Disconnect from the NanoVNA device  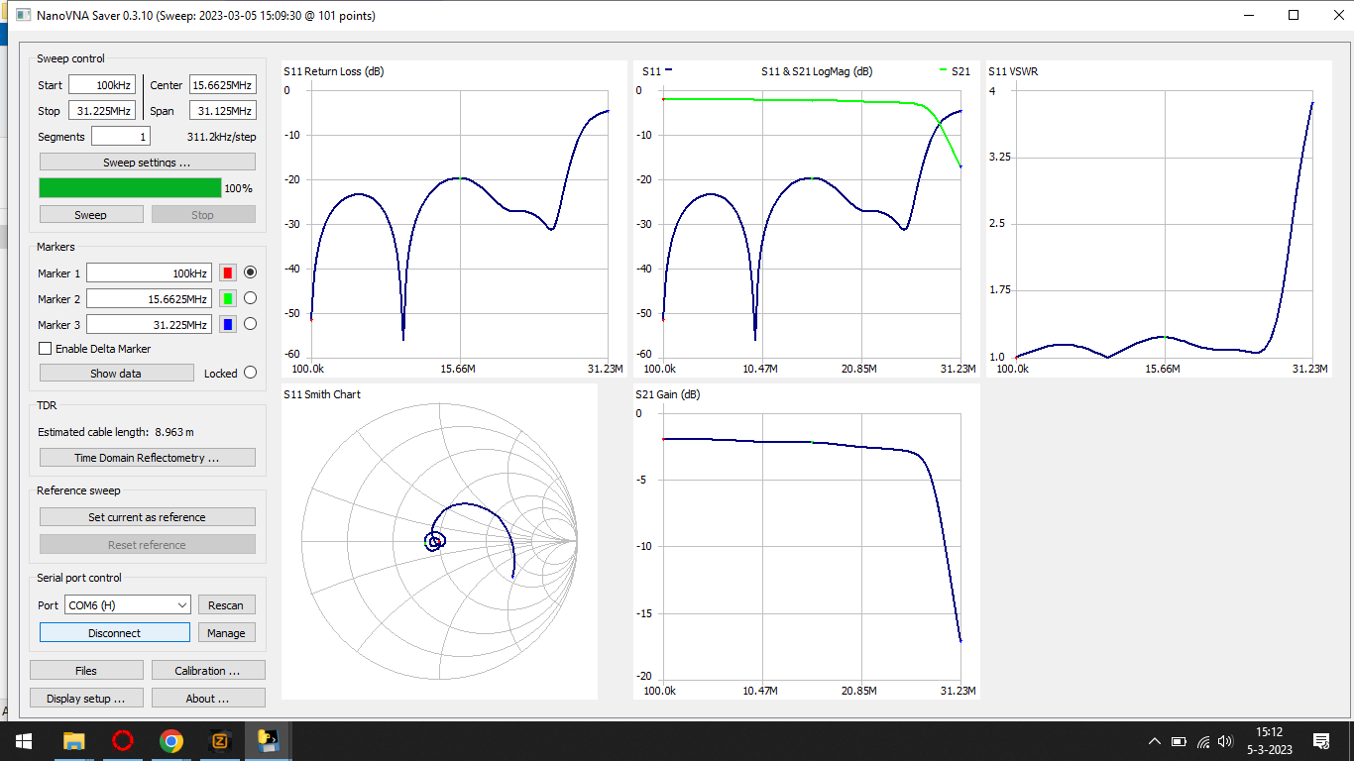click(x=114, y=632)
